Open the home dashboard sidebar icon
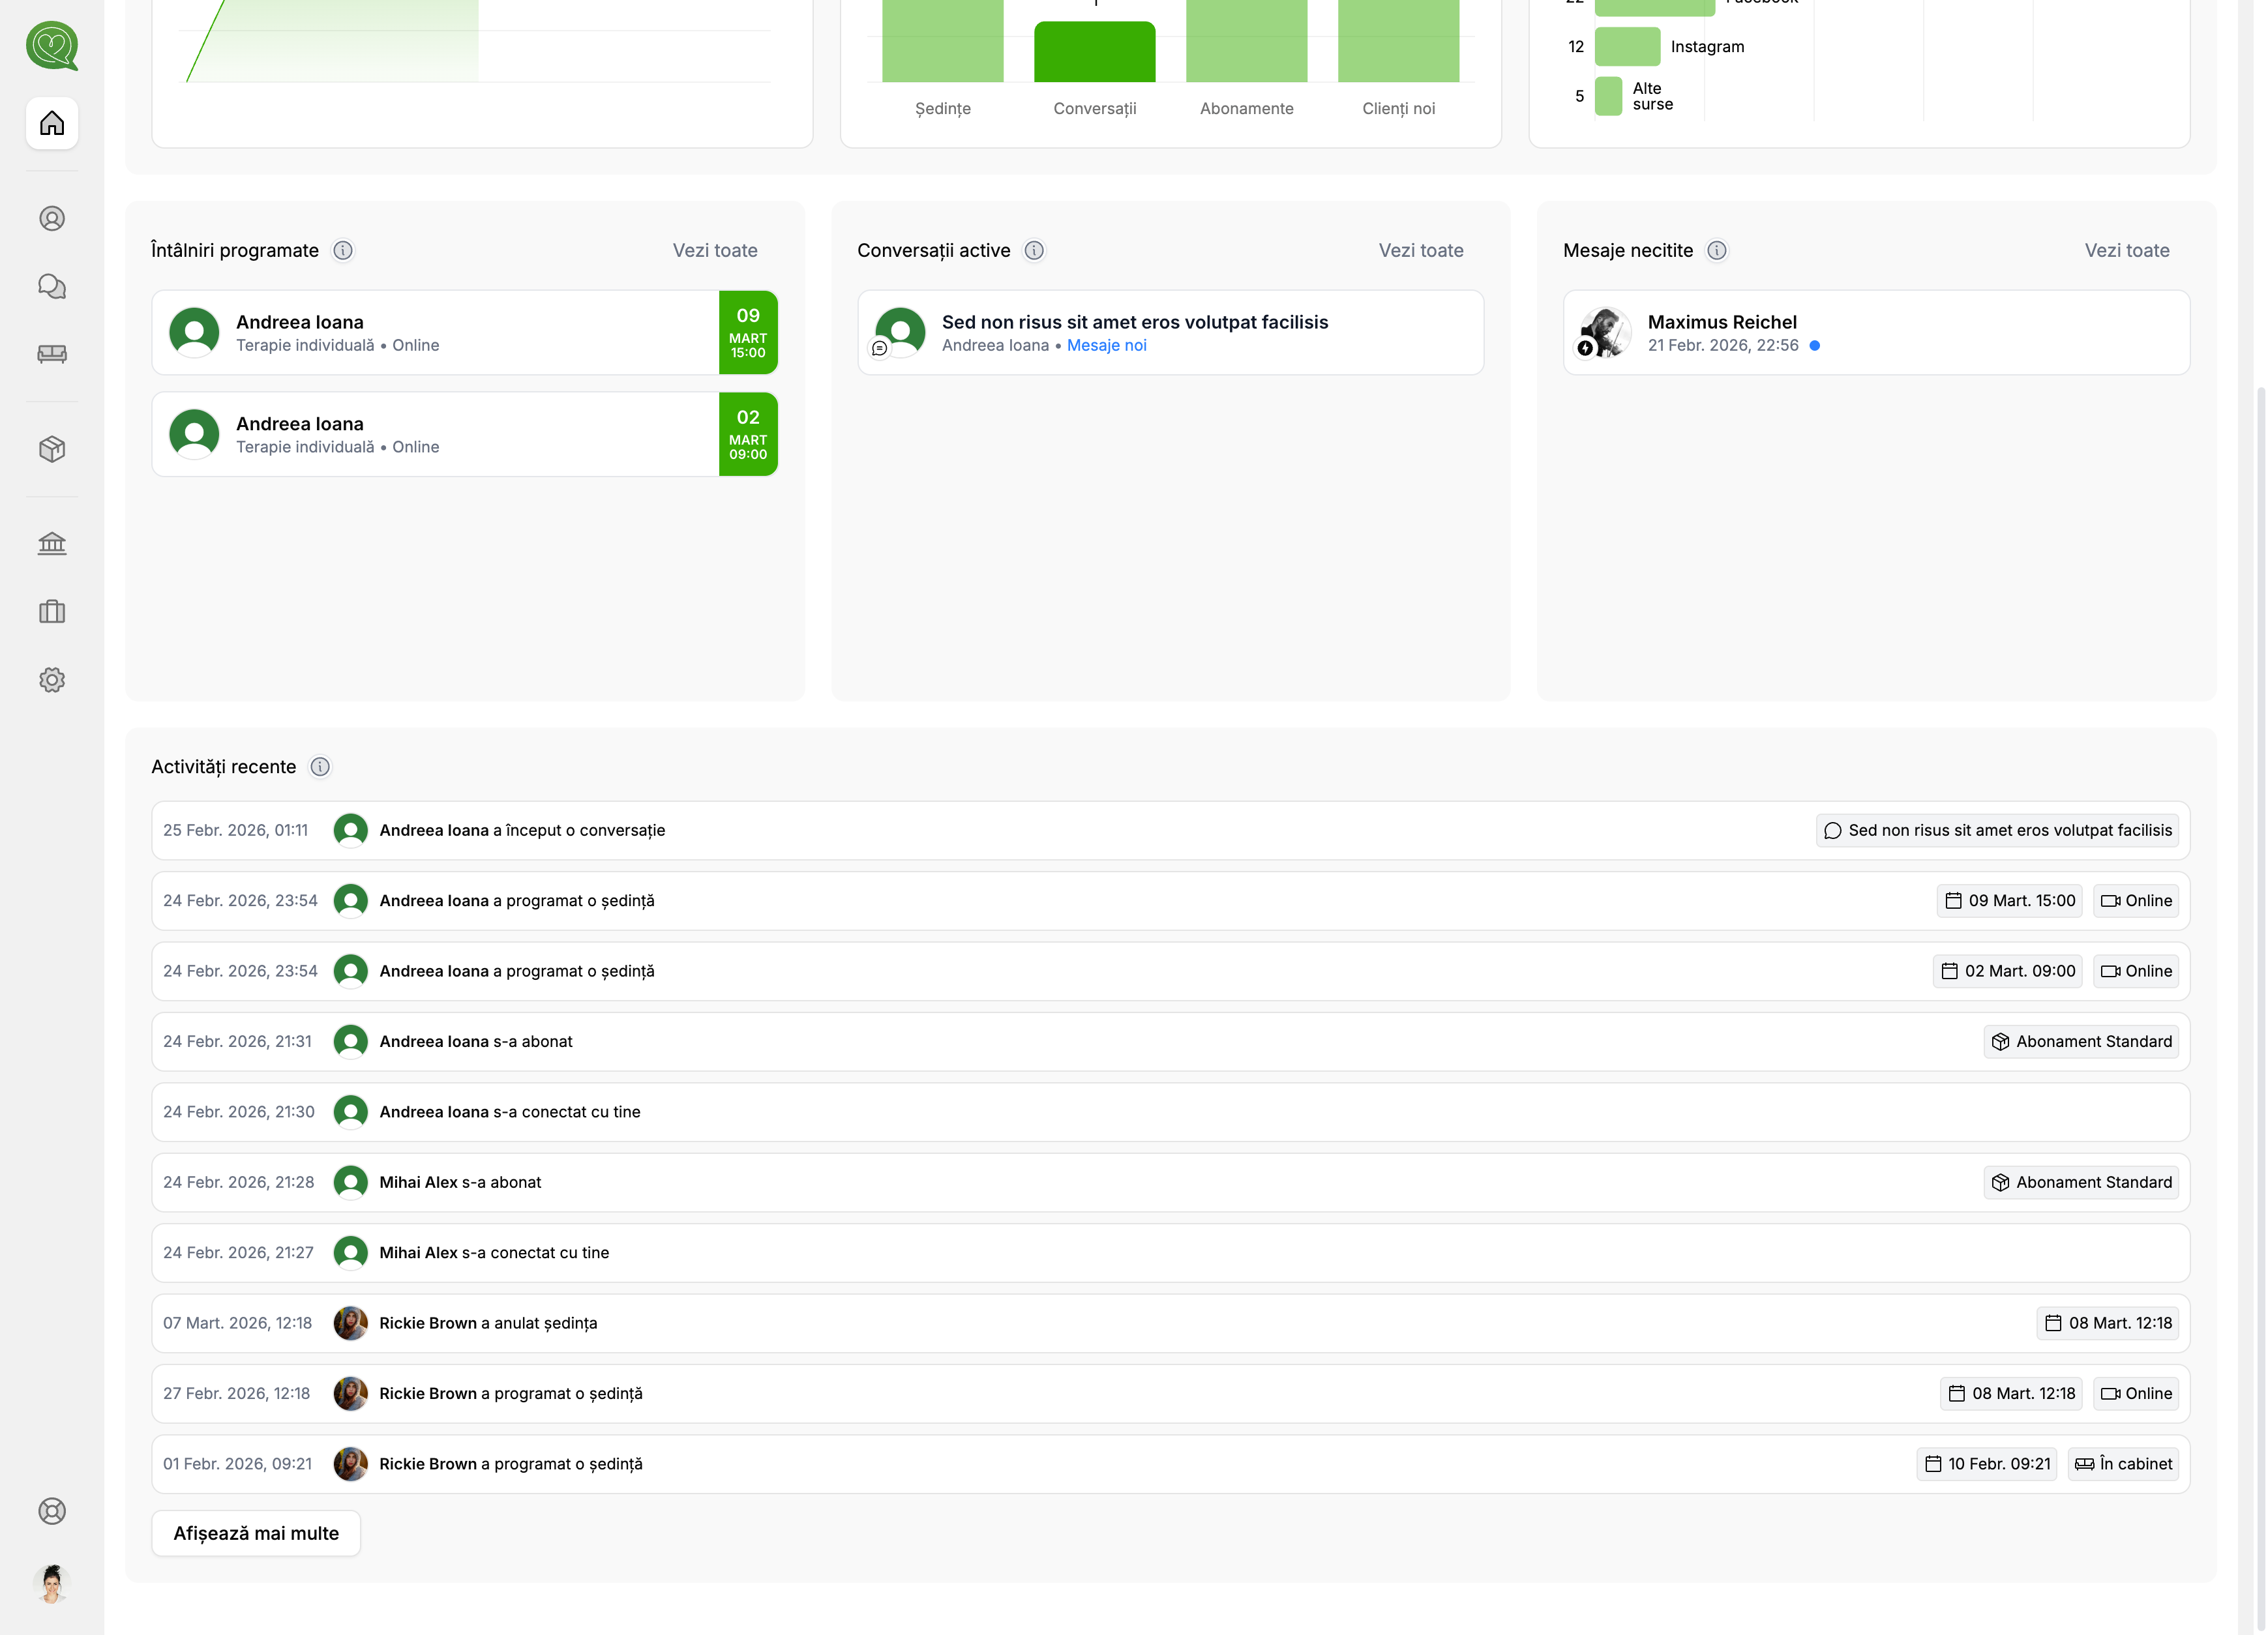 pyautogui.click(x=52, y=123)
